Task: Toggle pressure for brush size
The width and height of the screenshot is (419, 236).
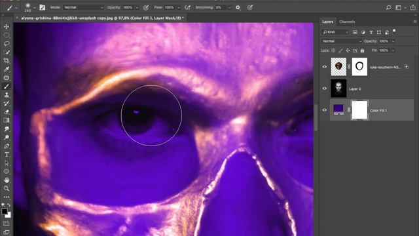Action: 250,7
